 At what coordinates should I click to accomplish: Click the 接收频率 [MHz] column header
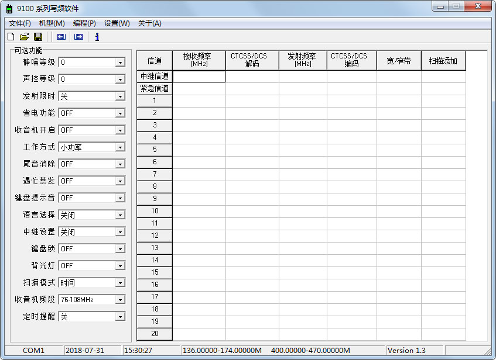point(199,60)
